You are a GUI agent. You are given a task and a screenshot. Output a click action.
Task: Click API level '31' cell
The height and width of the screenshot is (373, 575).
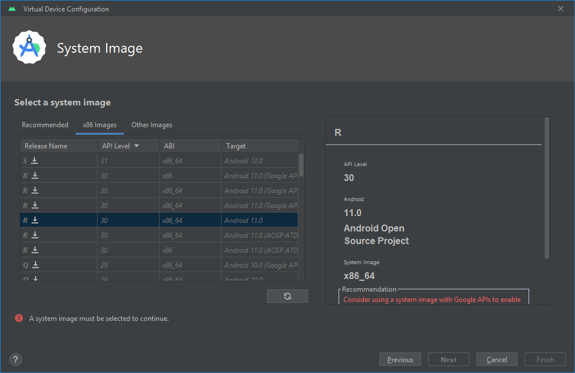[x=129, y=160]
